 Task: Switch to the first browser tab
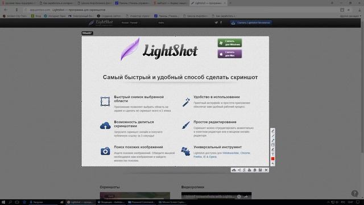(x=19, y=3)
